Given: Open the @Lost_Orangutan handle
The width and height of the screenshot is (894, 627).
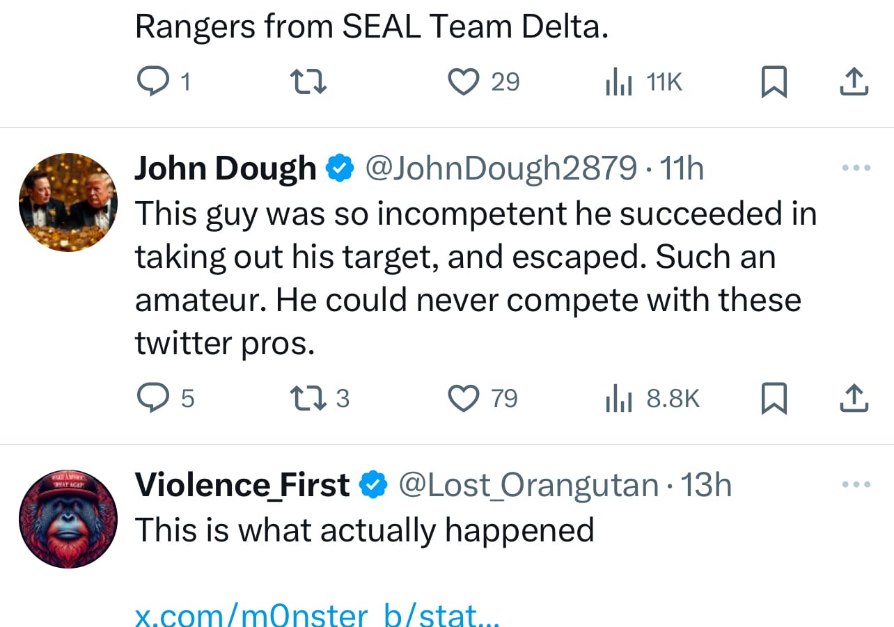Looking at the screenshot, I should pyautogui.click(x=528, y=486).
